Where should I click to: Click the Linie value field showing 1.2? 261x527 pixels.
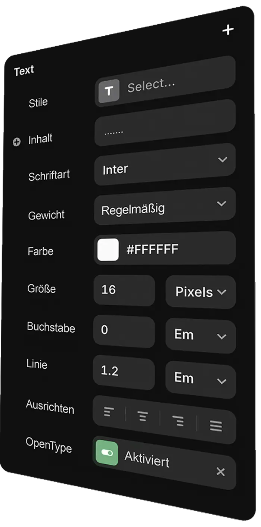coord(123,372)
